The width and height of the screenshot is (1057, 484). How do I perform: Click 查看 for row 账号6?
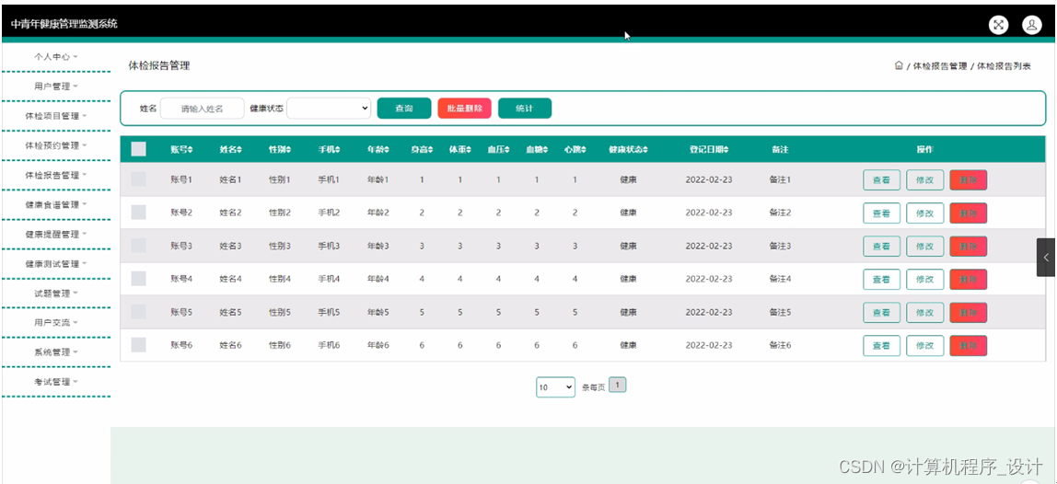(x=882, y=345)
